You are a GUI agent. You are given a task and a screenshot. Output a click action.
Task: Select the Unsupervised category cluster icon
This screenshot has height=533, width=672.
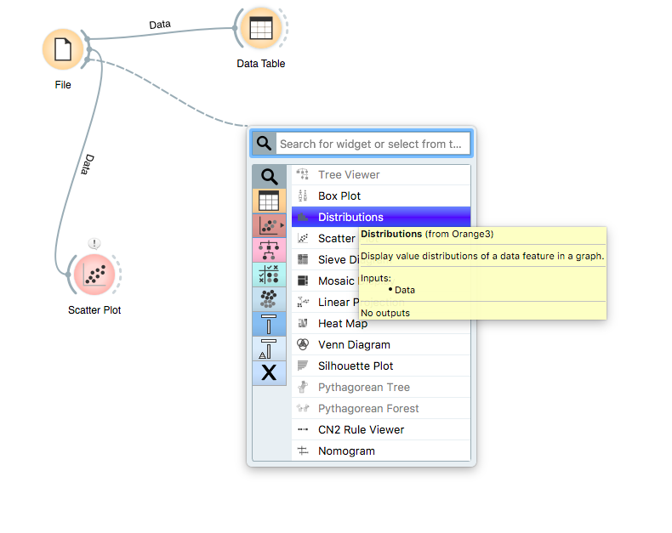point(269,299)
